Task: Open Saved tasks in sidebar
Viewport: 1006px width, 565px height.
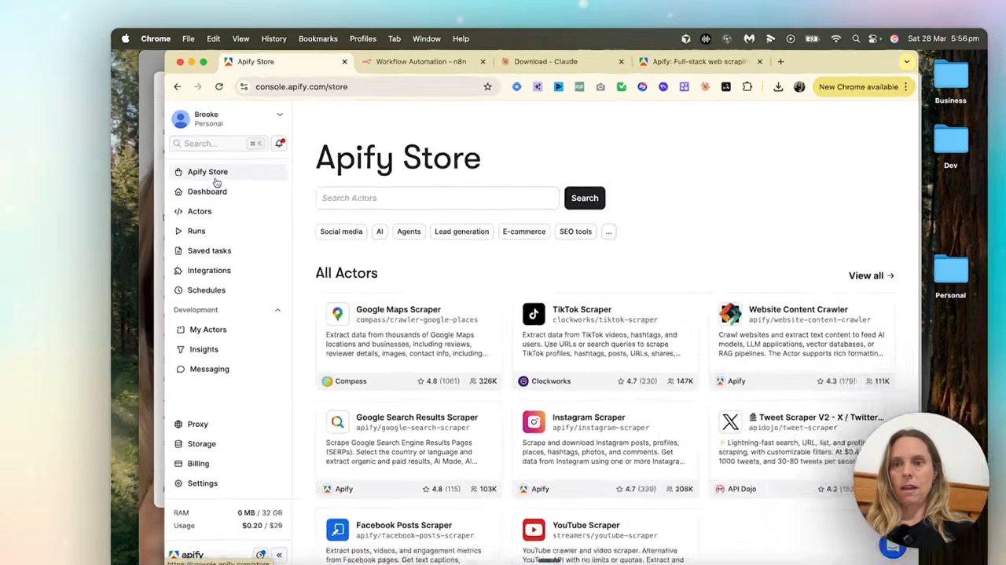Action: click(209, 250)
